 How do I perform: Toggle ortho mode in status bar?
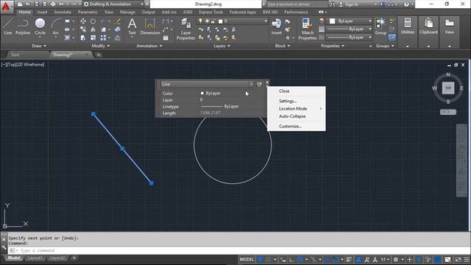(x=291, y=260)
